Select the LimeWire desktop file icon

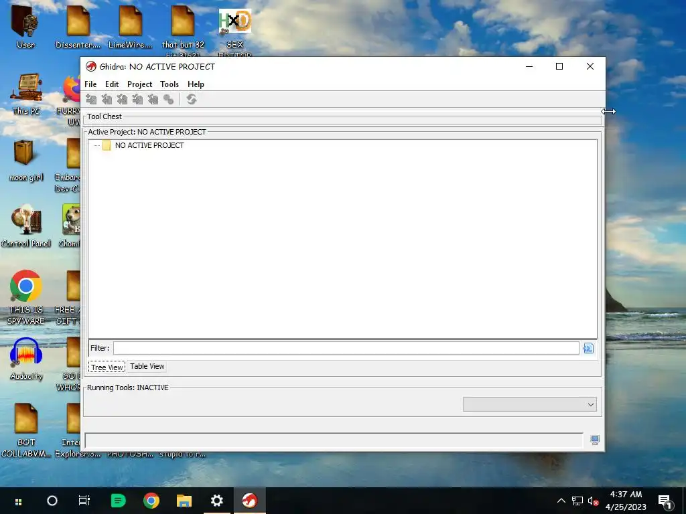131,27
